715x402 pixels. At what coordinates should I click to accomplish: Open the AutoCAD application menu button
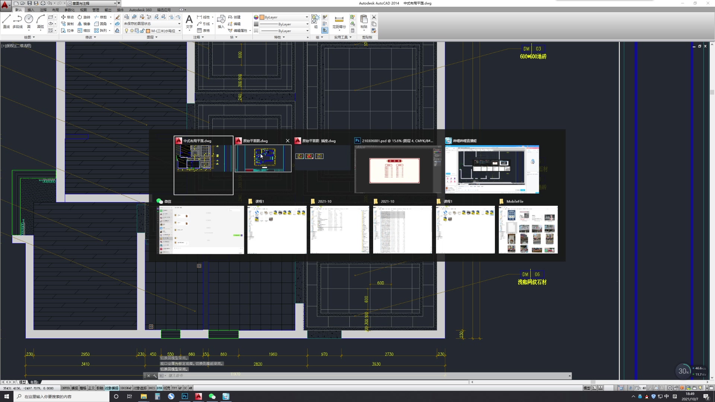tap(5, 5)
